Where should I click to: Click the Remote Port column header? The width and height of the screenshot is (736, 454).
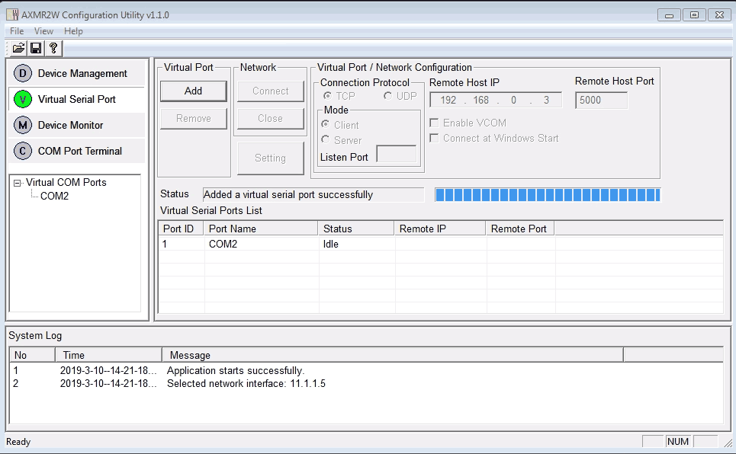point(520,229)
